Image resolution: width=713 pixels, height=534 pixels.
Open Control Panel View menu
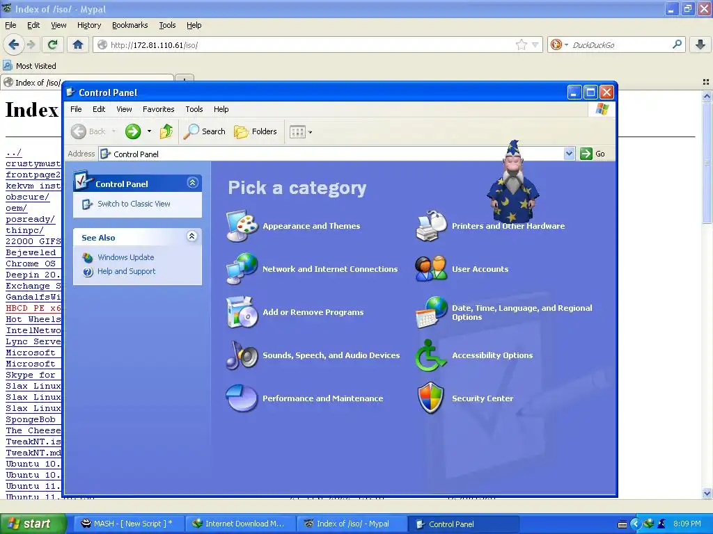click(x=124, y=109)
